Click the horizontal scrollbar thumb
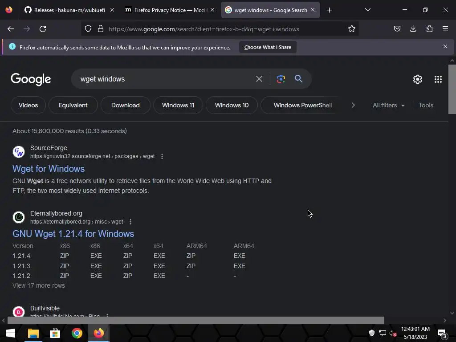Screen dimensions: 456x342 coord(196,320)
